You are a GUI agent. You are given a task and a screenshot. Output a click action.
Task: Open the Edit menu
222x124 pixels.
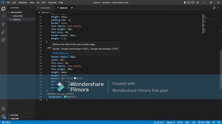click(14, 2)
